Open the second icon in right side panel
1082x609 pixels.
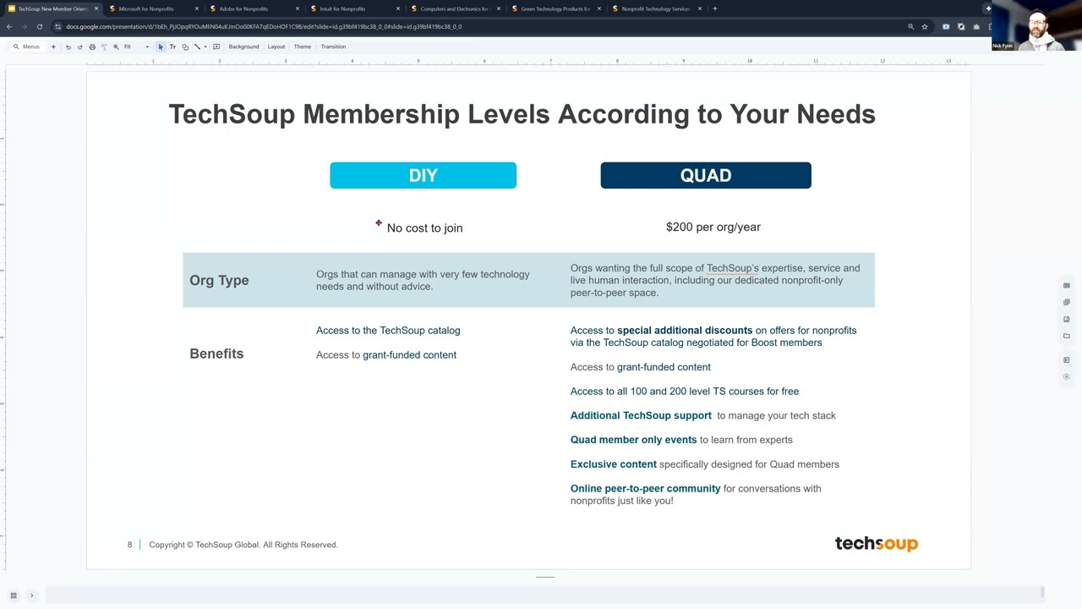coord(1067,302)
